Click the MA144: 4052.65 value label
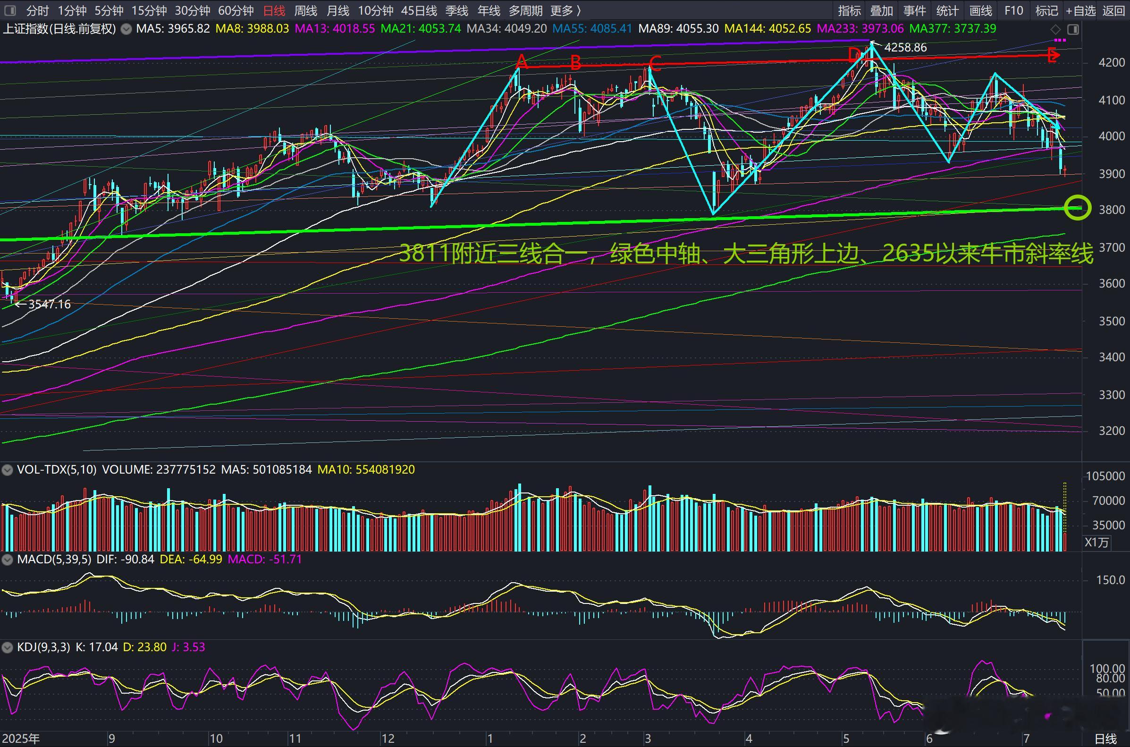Image resolution: width=1130 pixels, height=747 pixels. point(767,29)
